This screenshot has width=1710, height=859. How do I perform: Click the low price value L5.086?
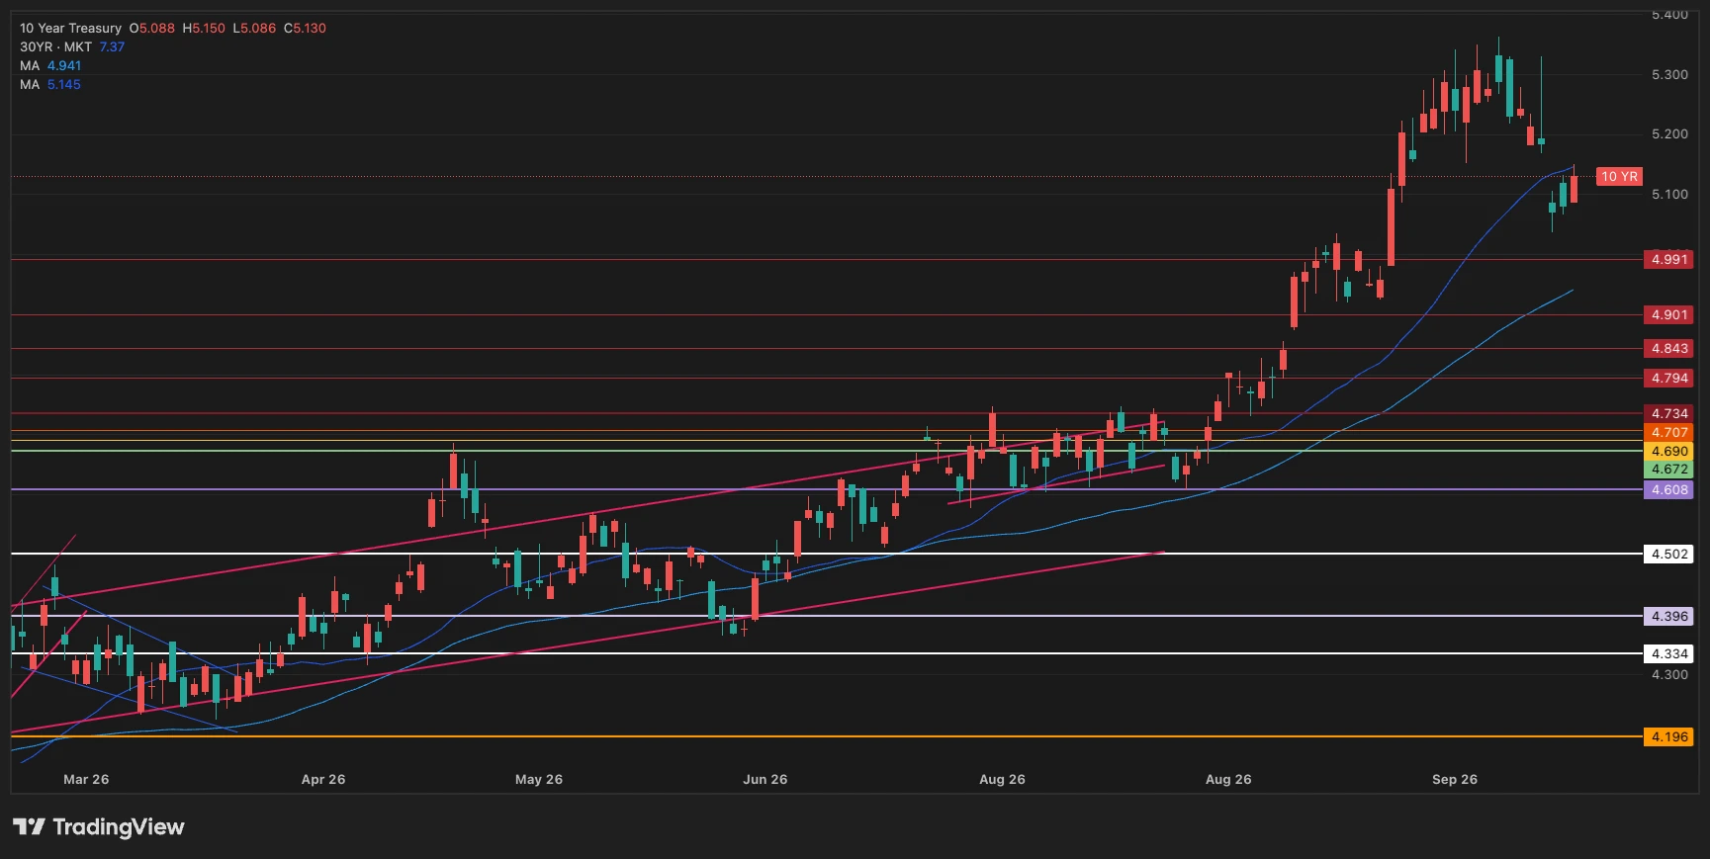[x=254, y=28]
